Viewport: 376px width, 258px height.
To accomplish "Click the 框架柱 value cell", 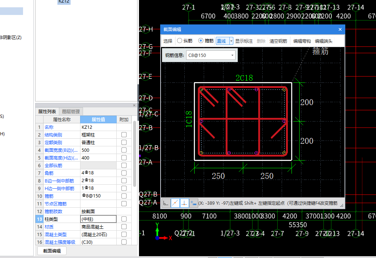I will (98, 135).
